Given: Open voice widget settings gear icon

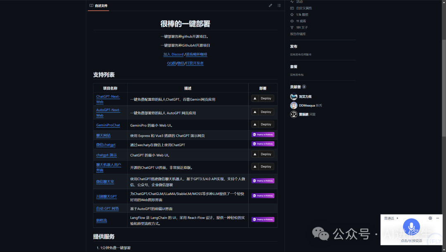Looking at the screenshot, I should pyautogui.click(x=430, y=218).
